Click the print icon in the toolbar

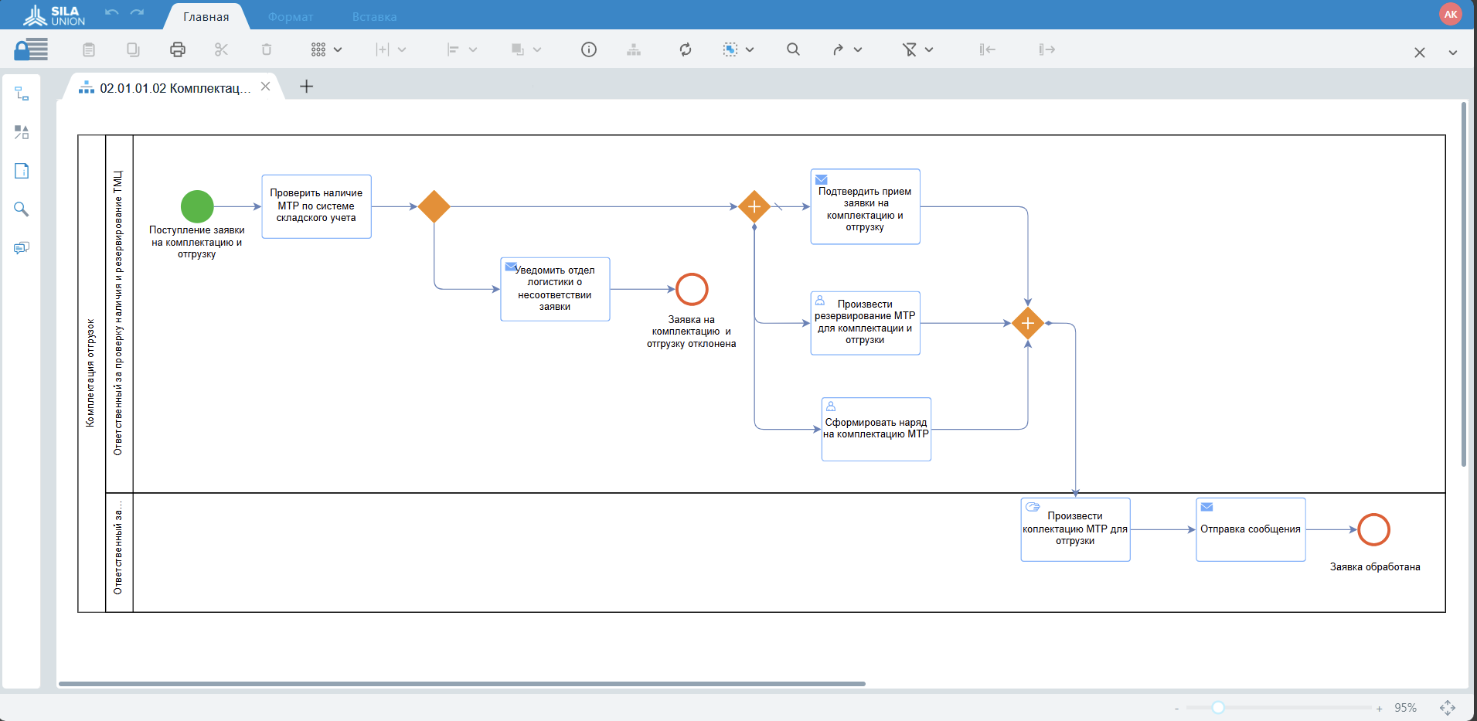[x=178, y=49]
